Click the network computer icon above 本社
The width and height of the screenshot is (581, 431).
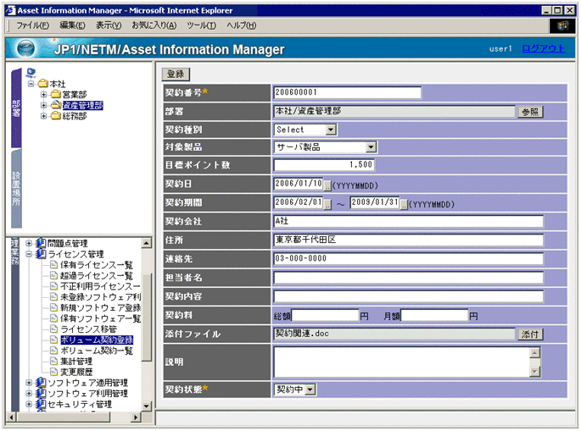pyautogui.click(x=31, y=72)
